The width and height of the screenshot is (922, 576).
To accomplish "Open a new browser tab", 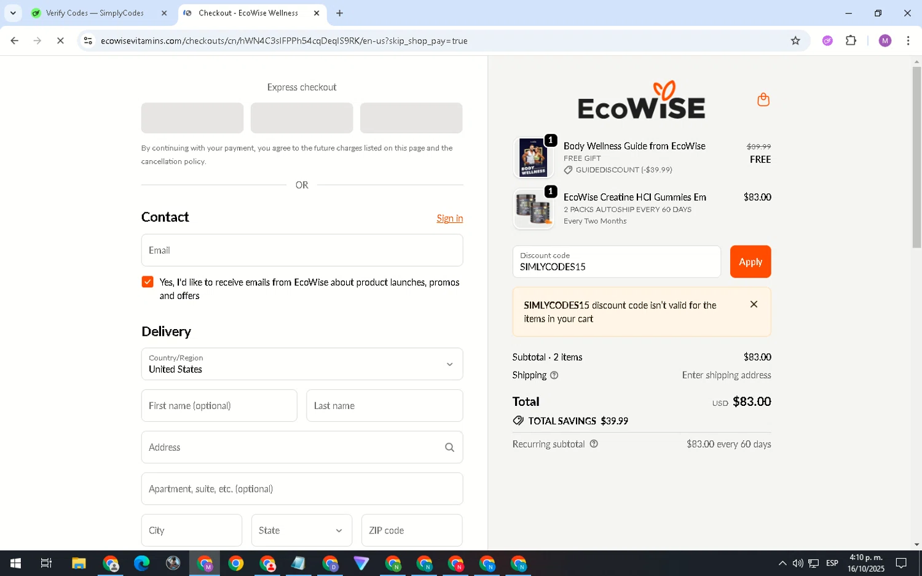I will coord(339,13).
